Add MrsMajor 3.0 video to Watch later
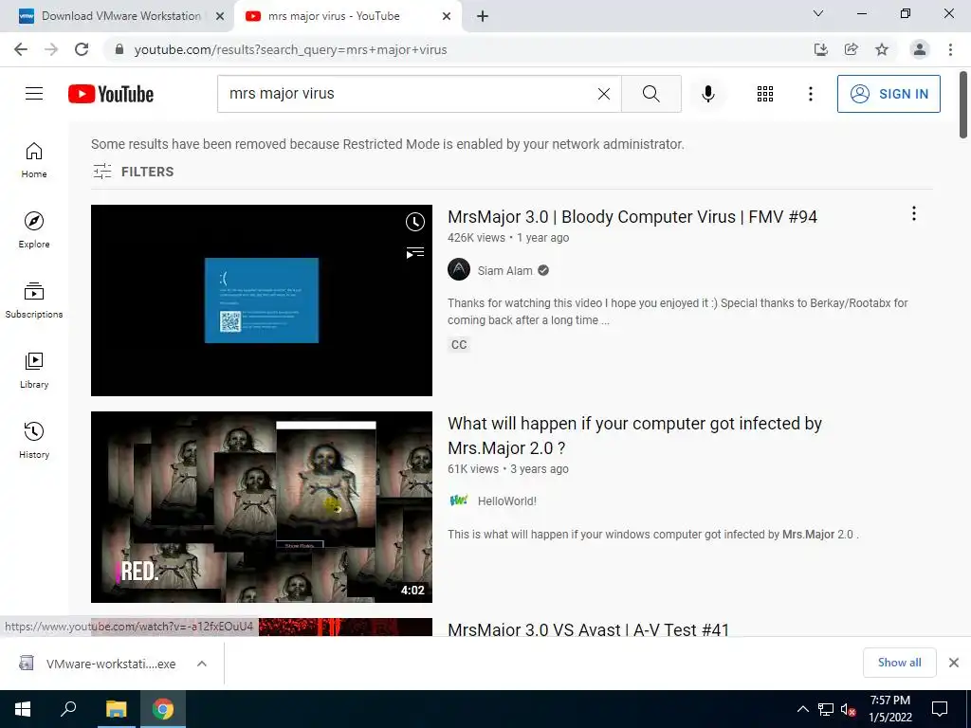The image size is (971, 728). [x=415, y=222]
